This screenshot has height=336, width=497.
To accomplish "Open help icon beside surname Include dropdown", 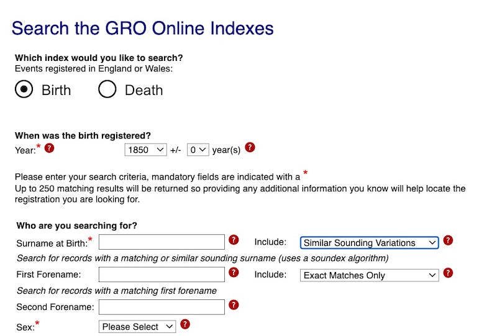I will pyautogui.click(x=448, y=240).
